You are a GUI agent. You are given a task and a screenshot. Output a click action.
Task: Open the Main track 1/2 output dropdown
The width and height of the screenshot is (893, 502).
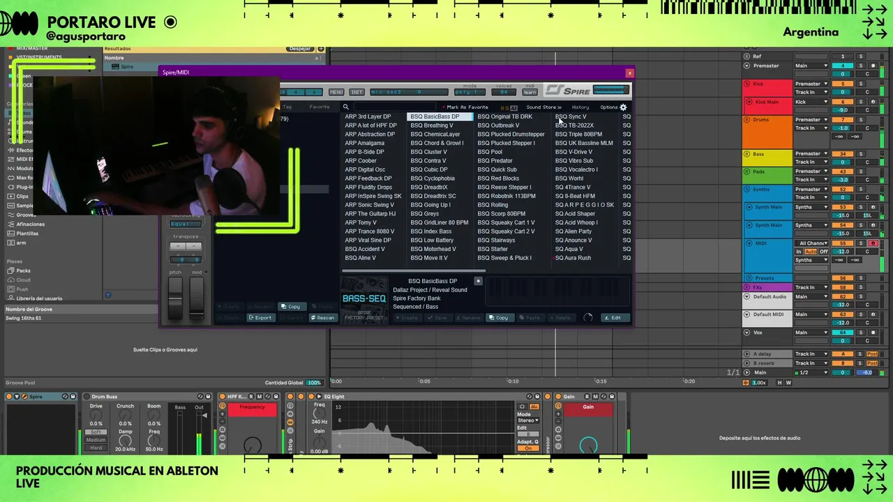[813, 372]
